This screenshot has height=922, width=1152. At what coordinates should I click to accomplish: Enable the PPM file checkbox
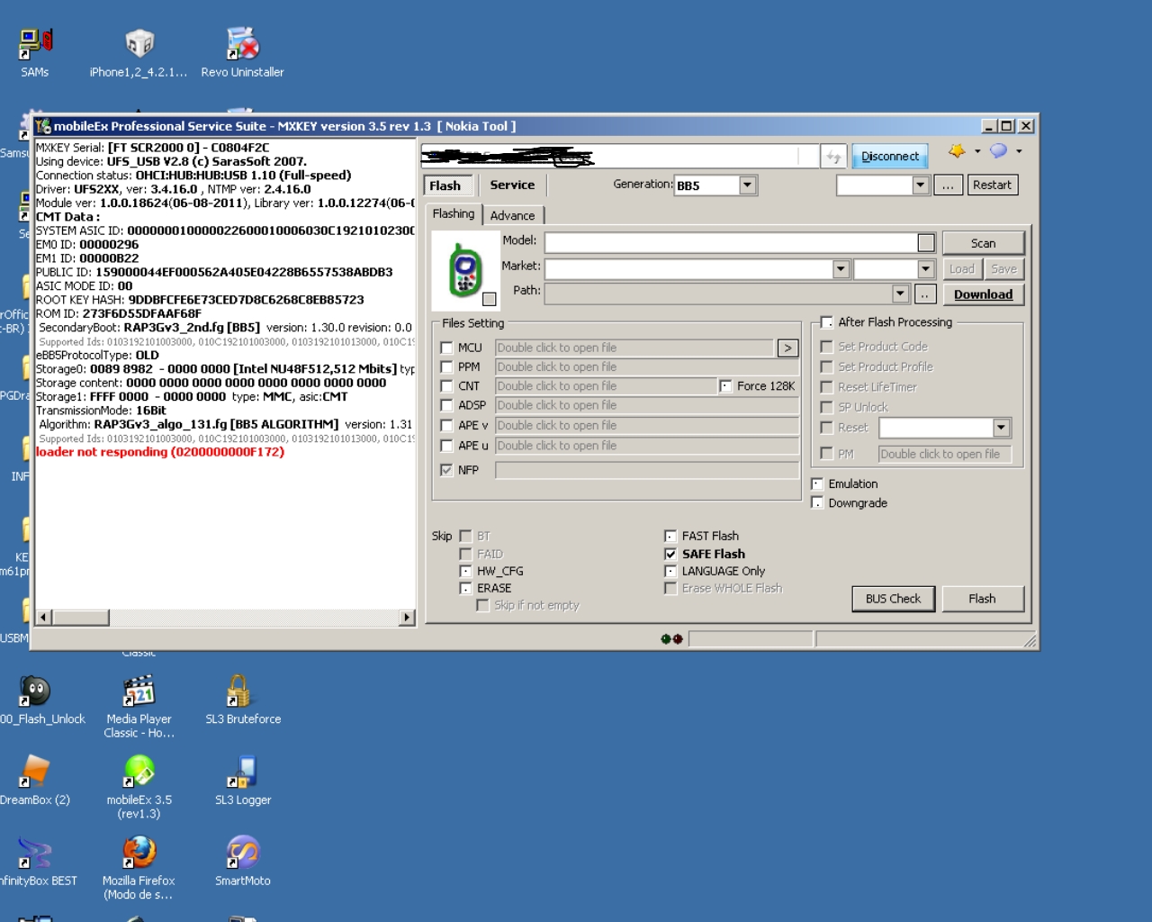click(x=446, y=367)
